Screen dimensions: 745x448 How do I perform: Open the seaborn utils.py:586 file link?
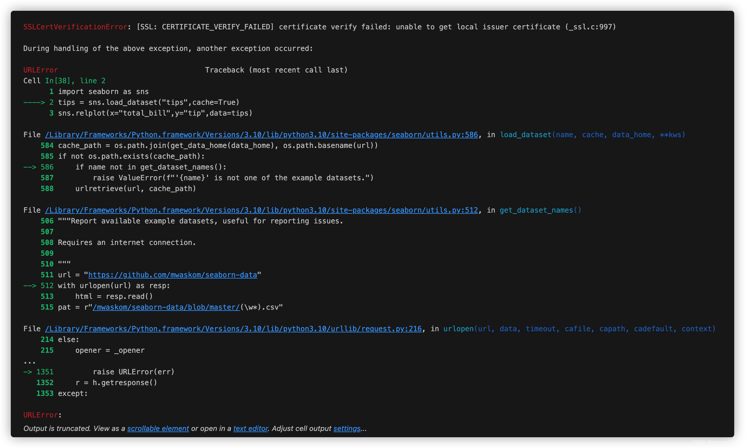261,135
